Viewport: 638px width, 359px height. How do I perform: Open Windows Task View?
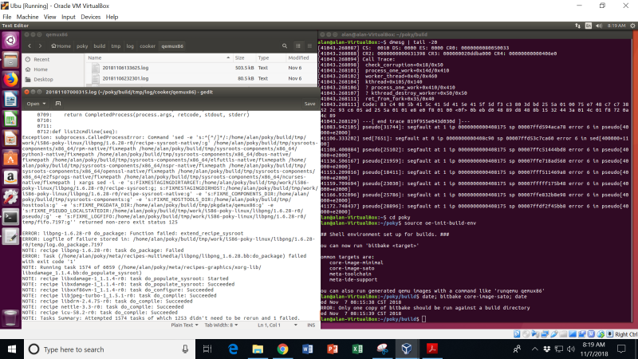click(207, 349)
